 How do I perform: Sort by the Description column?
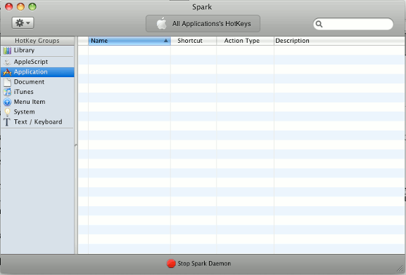coord(339,41)
